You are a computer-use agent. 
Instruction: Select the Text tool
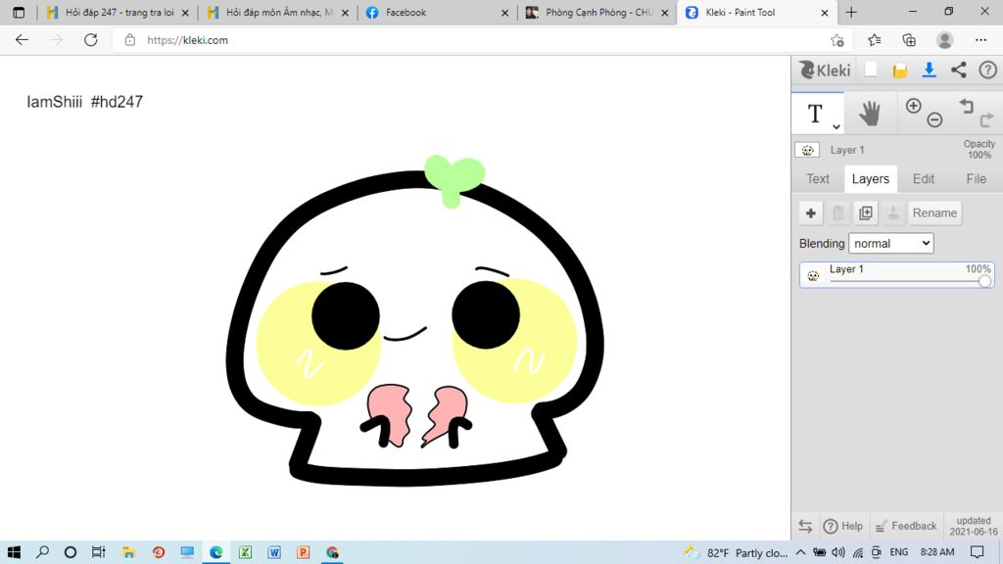click(x=815, y=114)
